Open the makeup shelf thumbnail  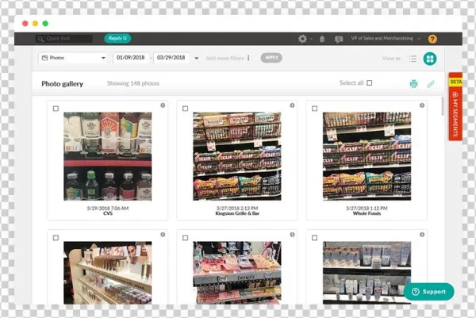tap(107, 273)
